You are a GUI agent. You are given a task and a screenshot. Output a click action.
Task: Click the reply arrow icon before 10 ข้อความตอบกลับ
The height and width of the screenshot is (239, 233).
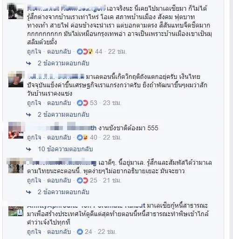(29, 149)
